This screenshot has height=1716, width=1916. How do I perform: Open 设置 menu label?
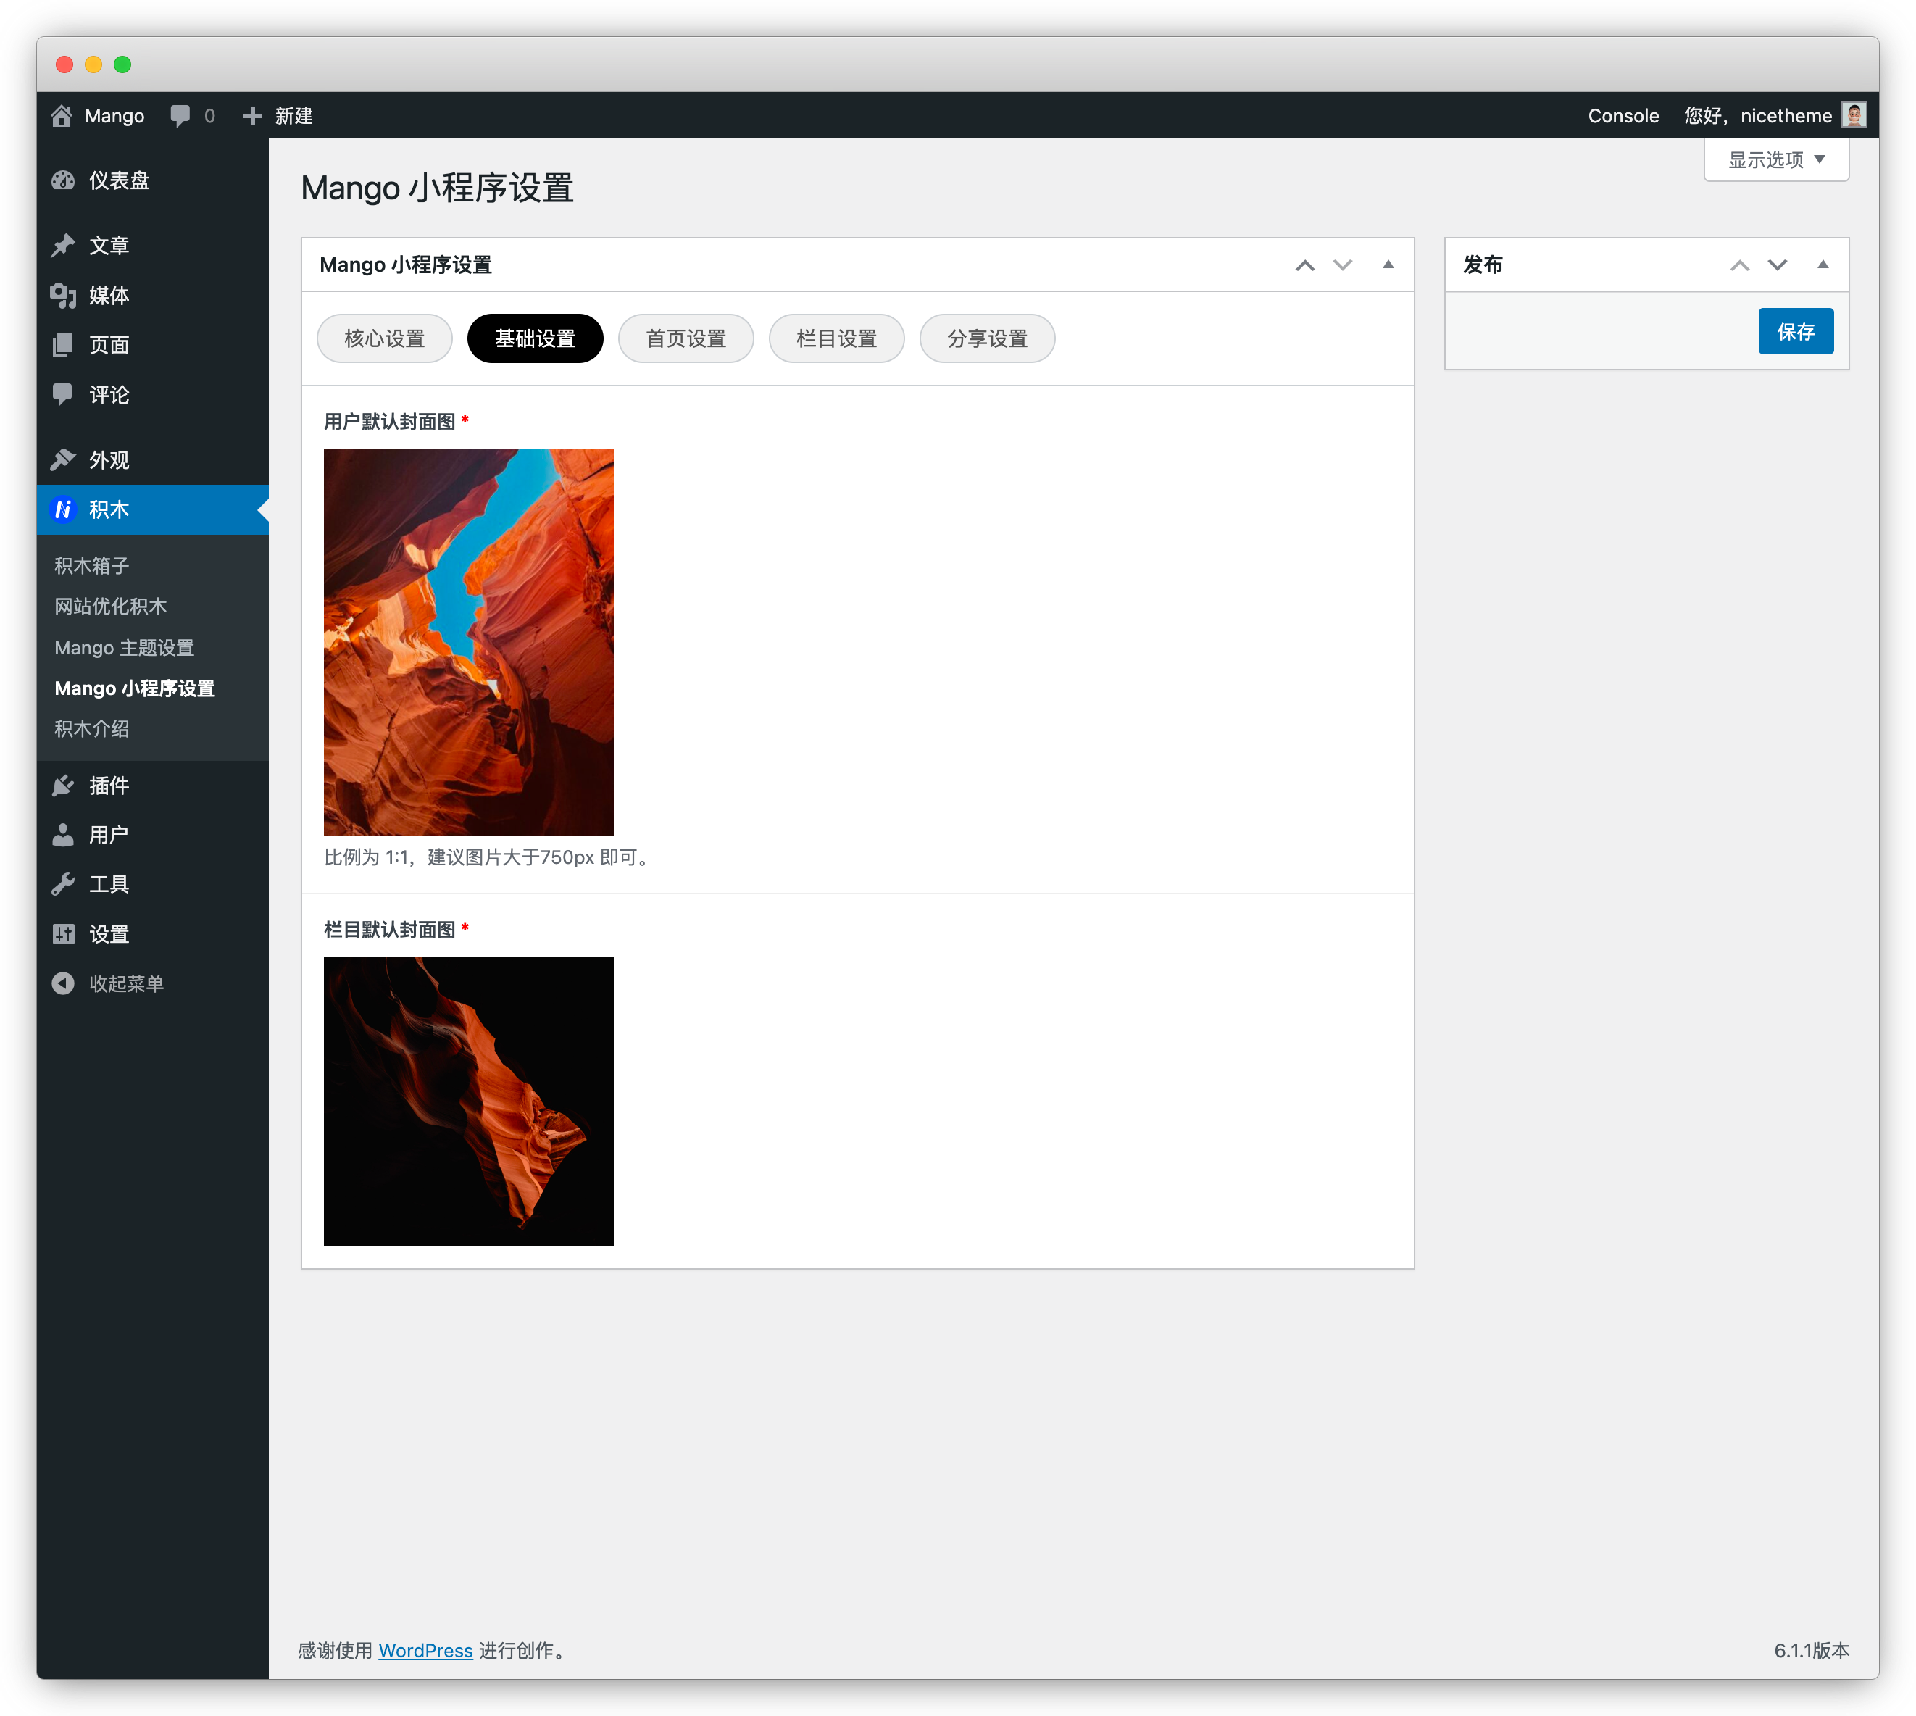click(x=109, y=933)
